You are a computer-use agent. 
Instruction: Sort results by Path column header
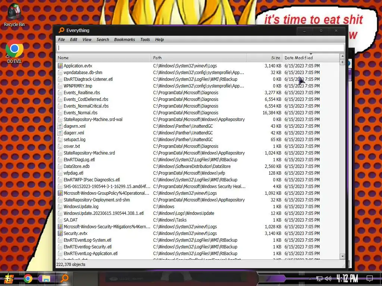pos(198,58)
